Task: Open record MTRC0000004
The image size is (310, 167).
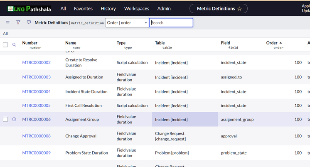Action: (x=37, y=91)
